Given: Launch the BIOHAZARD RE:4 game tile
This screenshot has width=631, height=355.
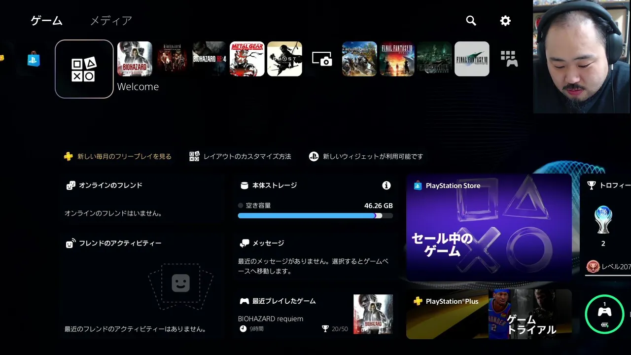Looking at the screenshot, I should point(210,59).
